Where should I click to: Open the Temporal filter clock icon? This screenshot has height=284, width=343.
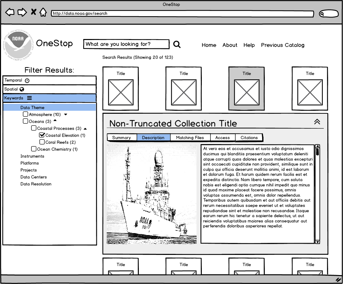pos(27,80)
